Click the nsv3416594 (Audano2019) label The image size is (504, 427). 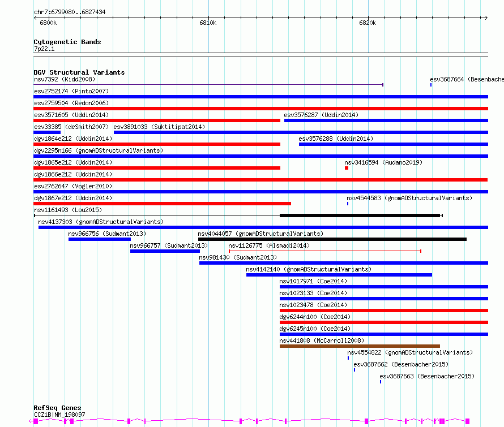pos(383,162)
